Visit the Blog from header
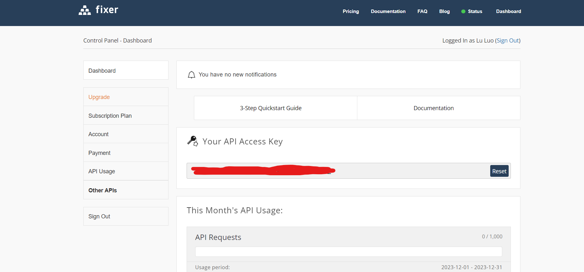 (x=444, y=11)
